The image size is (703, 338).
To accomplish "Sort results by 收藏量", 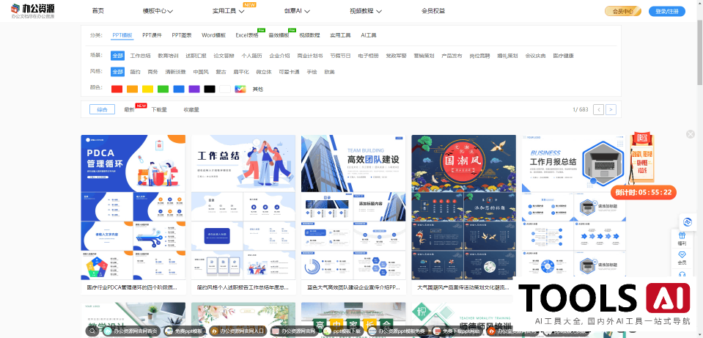I will pos(191,109).
